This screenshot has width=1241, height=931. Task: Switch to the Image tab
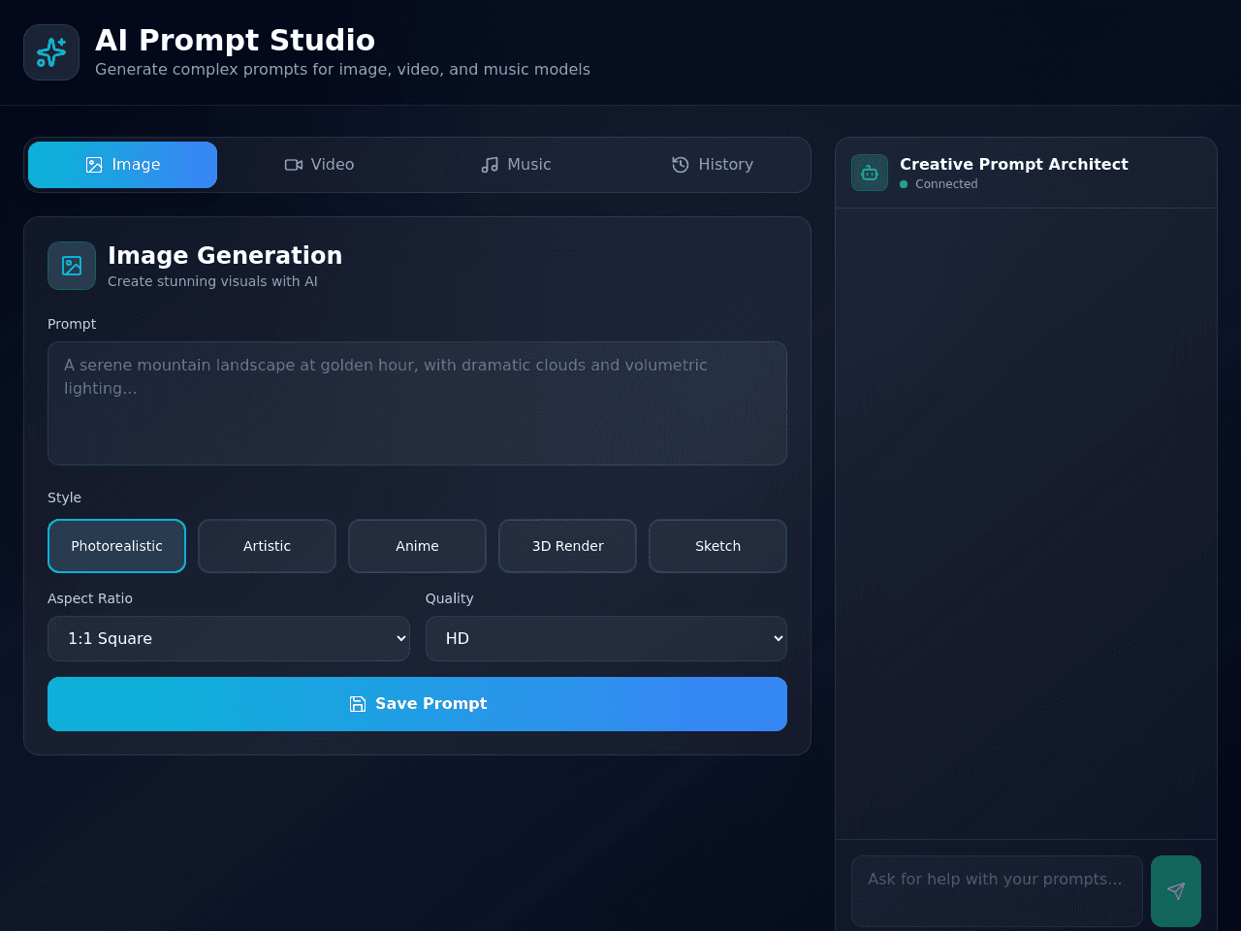[x=122, y=165]
